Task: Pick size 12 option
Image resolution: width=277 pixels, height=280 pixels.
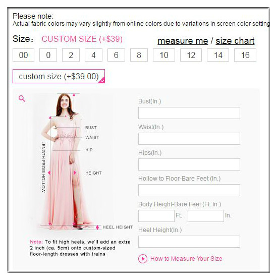Action: pos(191,55)
